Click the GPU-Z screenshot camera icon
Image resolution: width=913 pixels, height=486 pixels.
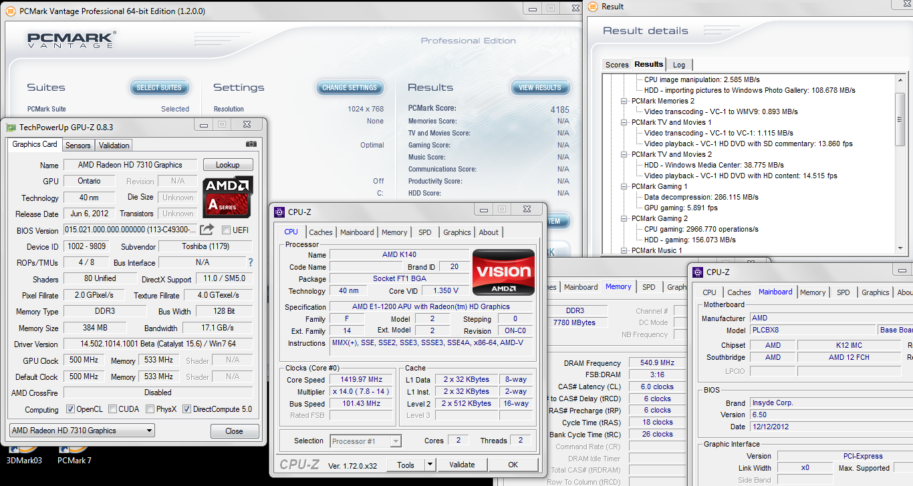[x=251, y=144]
